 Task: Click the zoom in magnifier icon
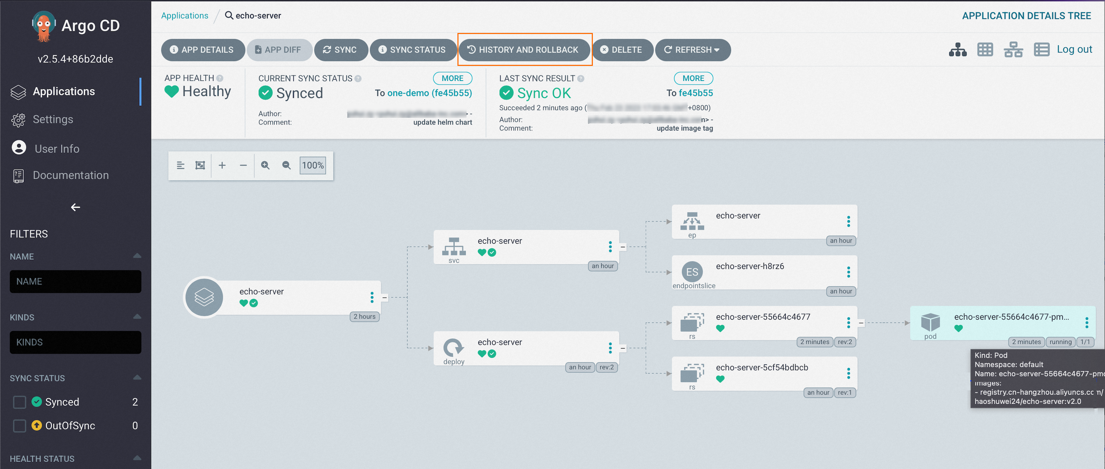click(265, 165)
